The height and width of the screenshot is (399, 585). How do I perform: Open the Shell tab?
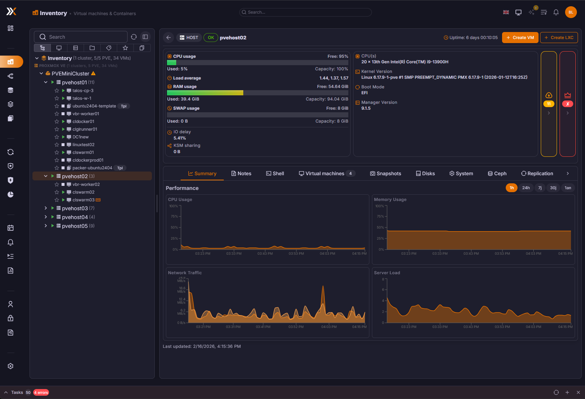[x=275, y=173]
